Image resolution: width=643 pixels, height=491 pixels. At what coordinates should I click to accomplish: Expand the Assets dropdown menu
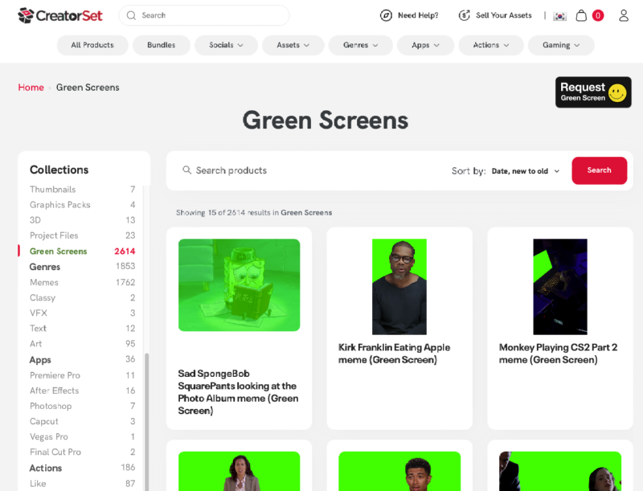coord(293,45)
